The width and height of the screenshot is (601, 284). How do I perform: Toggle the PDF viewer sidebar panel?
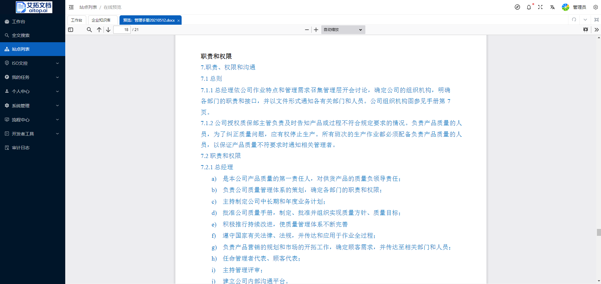[71, 30]
